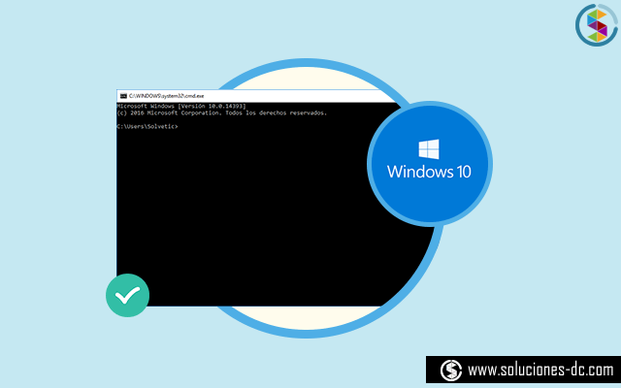Image resolution: width=621 pixels, height=388 pixels.
Task: Open the www.soluciones-dc.com link
Action: 540,371
